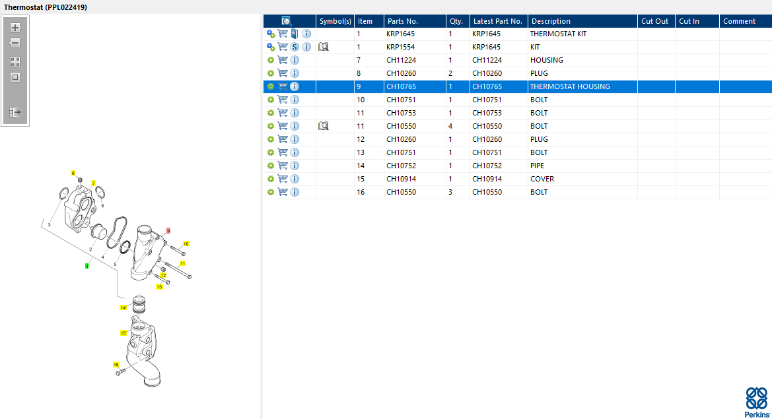Click the book icon on KRP1645 row
This screenshot has width=772, height=419.
tap(295, 34)
